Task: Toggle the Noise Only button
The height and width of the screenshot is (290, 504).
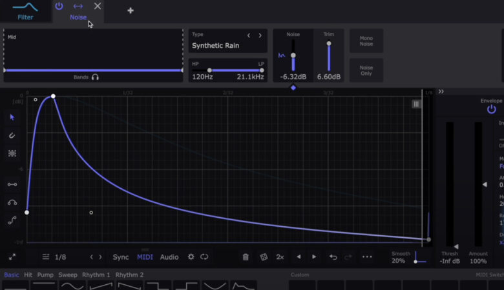Action: [x=366, y=70]
